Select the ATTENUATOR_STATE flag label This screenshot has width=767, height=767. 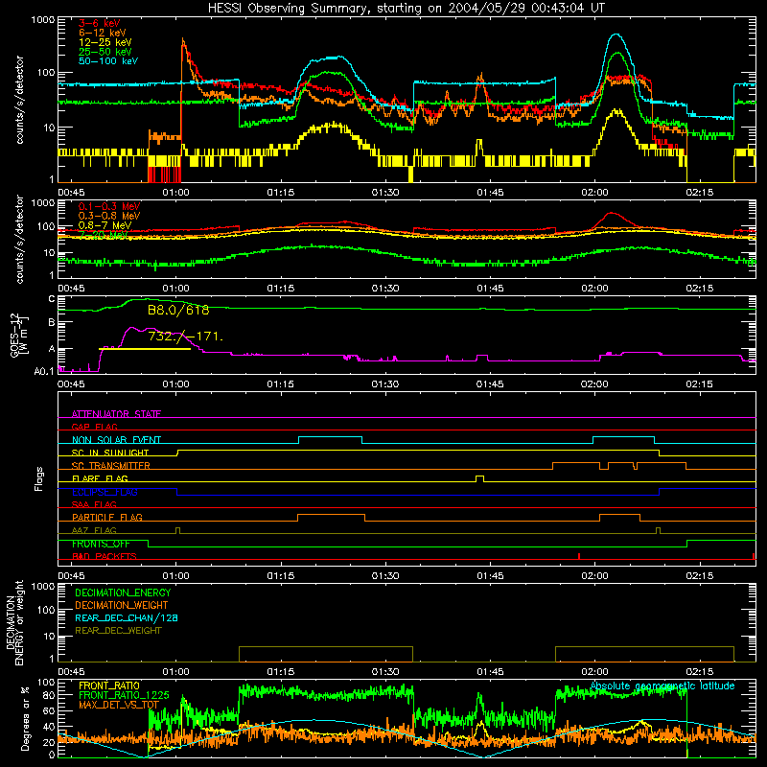[116, 414]
